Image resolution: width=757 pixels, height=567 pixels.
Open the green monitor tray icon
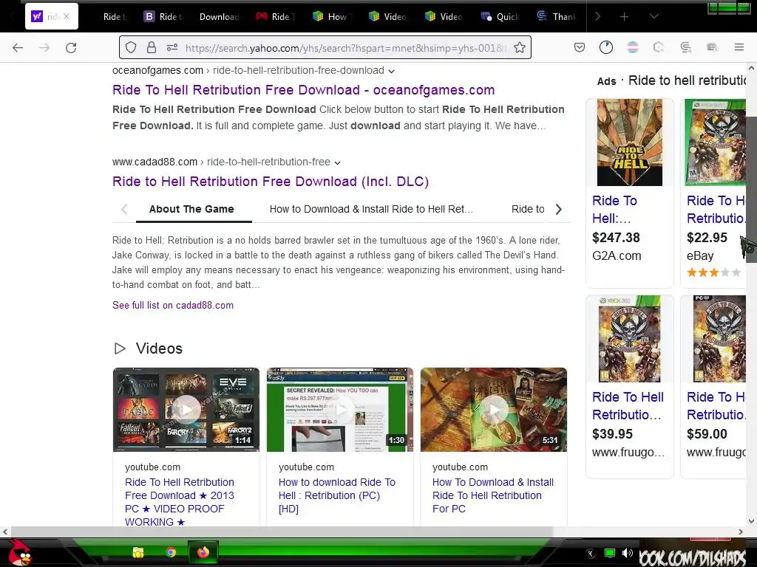610,554
